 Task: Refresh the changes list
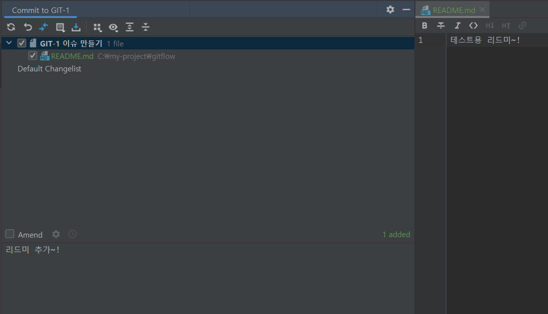click(11, 27)
